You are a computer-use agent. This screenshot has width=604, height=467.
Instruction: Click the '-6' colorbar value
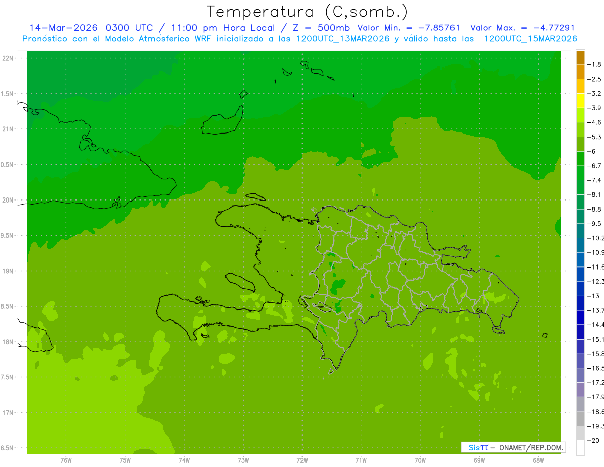593,151
